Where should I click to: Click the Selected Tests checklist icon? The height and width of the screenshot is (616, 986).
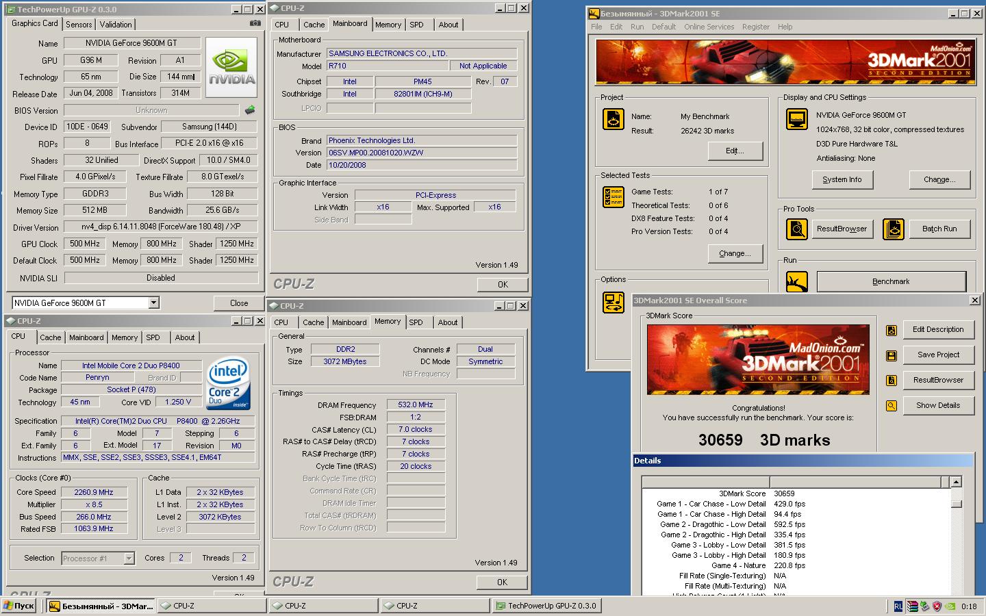click(x=613, y=197)
